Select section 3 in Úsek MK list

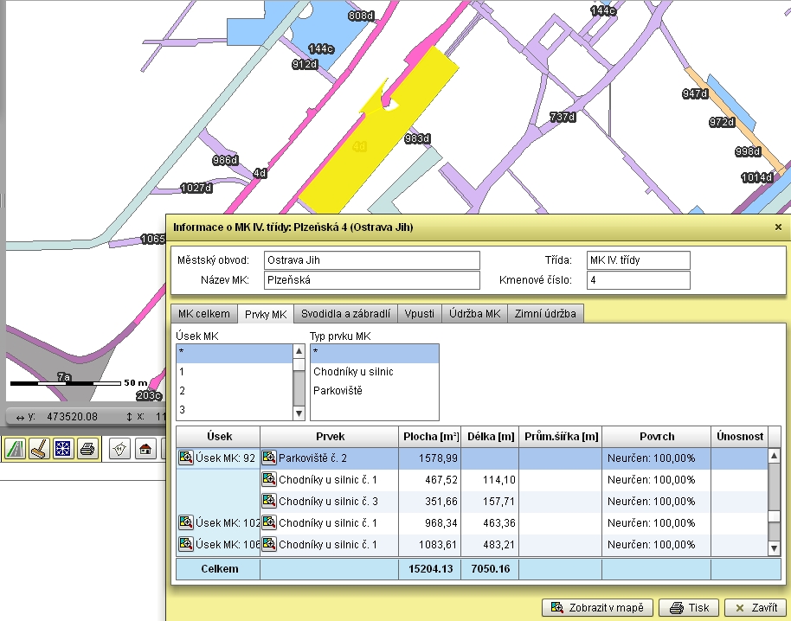[x=235, y=410]
